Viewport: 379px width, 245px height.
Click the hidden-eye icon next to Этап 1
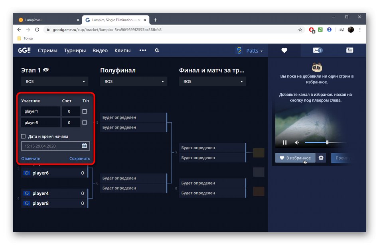pos(46,70)
